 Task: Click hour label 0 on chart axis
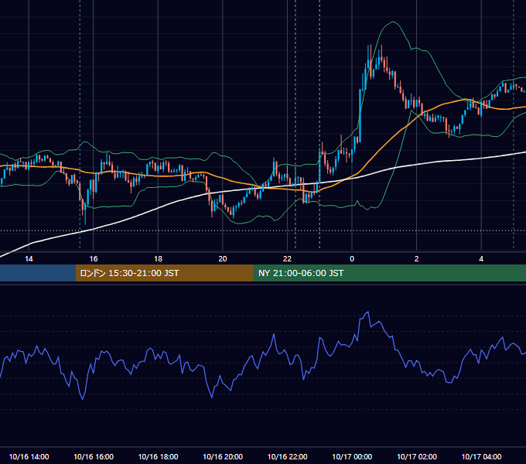(352, 259)
